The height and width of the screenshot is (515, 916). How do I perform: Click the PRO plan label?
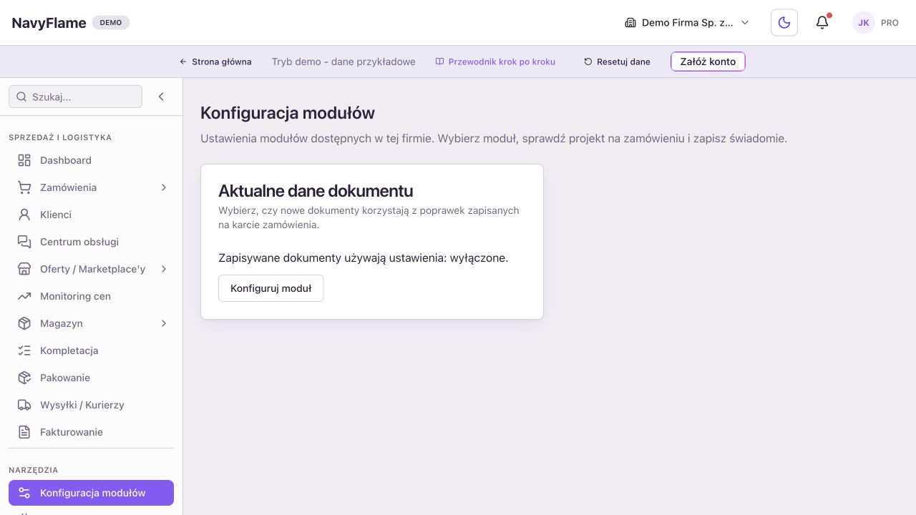coord(890,23)
